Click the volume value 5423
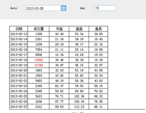This screenshot has height=113, width=146. point(39,96)
